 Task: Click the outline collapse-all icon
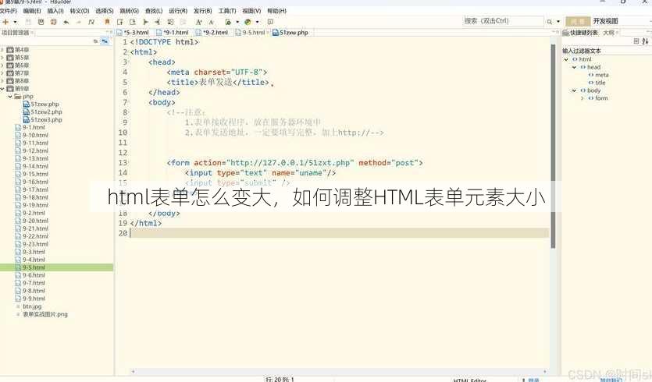636,41
